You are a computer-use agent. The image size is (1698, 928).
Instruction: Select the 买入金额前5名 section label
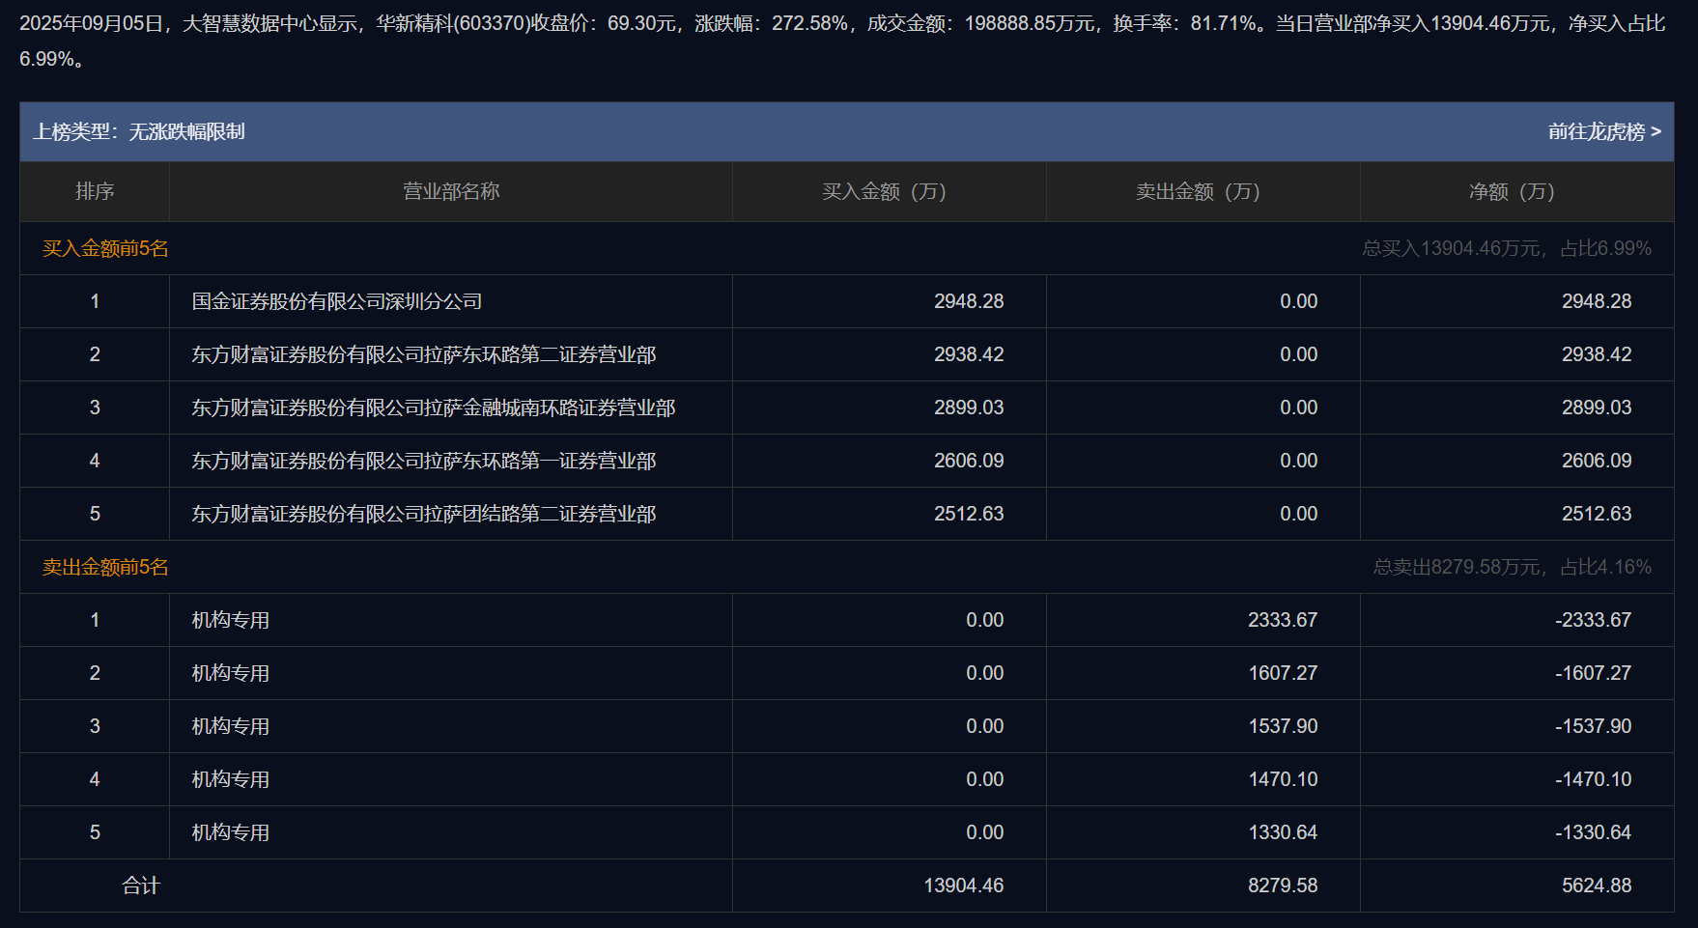click(105, 248)
